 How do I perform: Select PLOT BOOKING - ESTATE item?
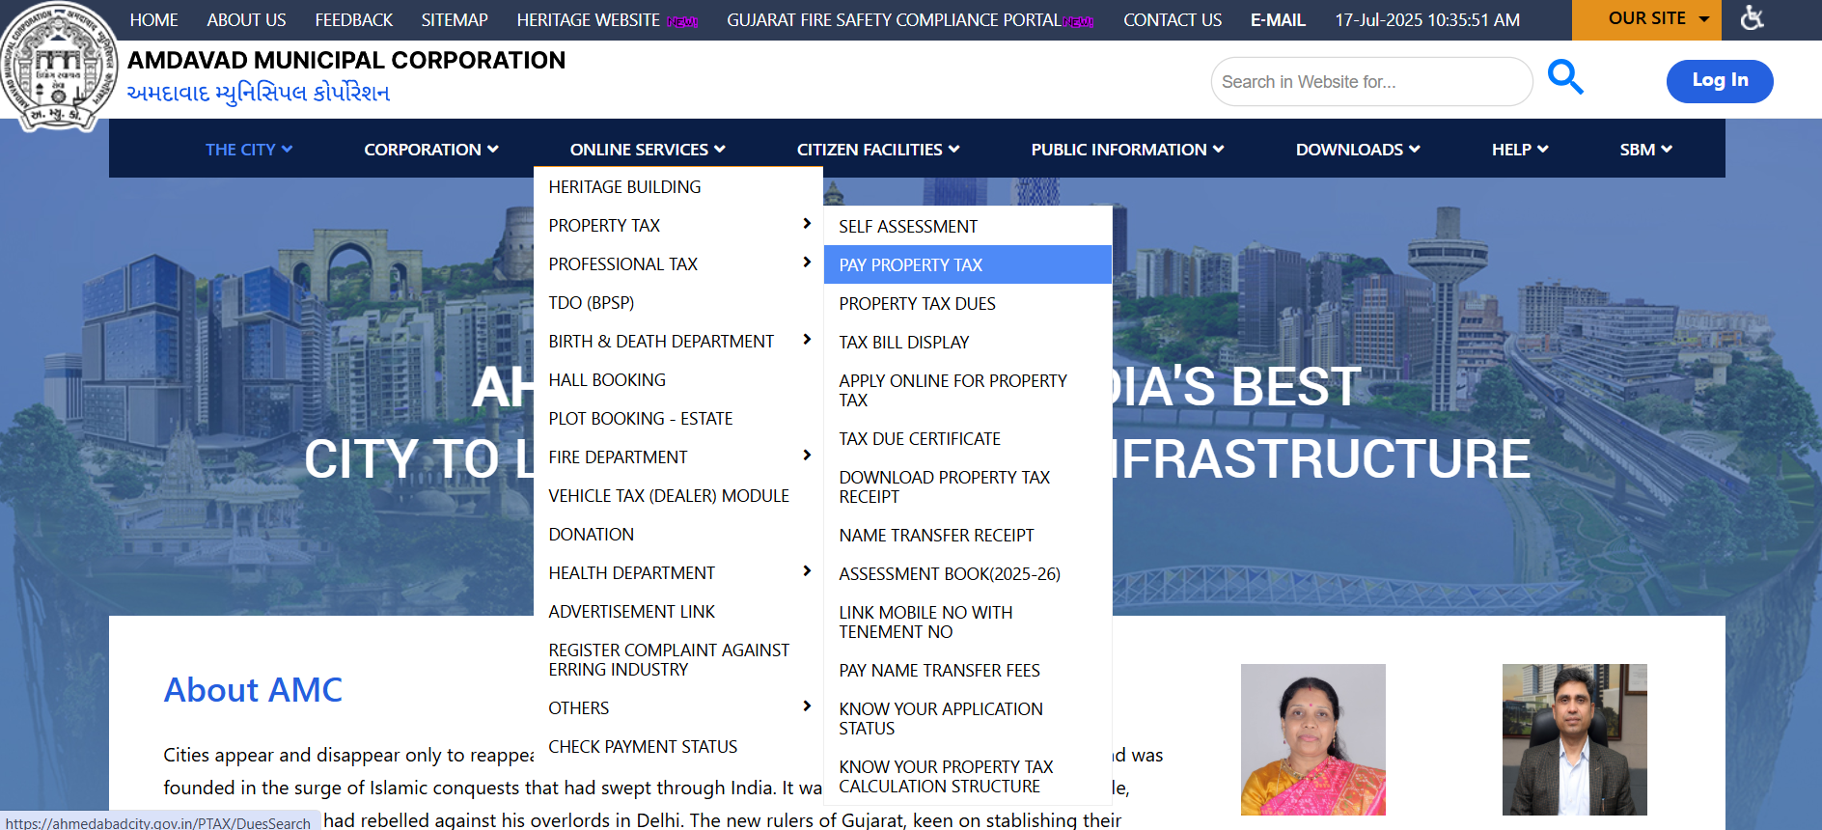pos(678,419)
